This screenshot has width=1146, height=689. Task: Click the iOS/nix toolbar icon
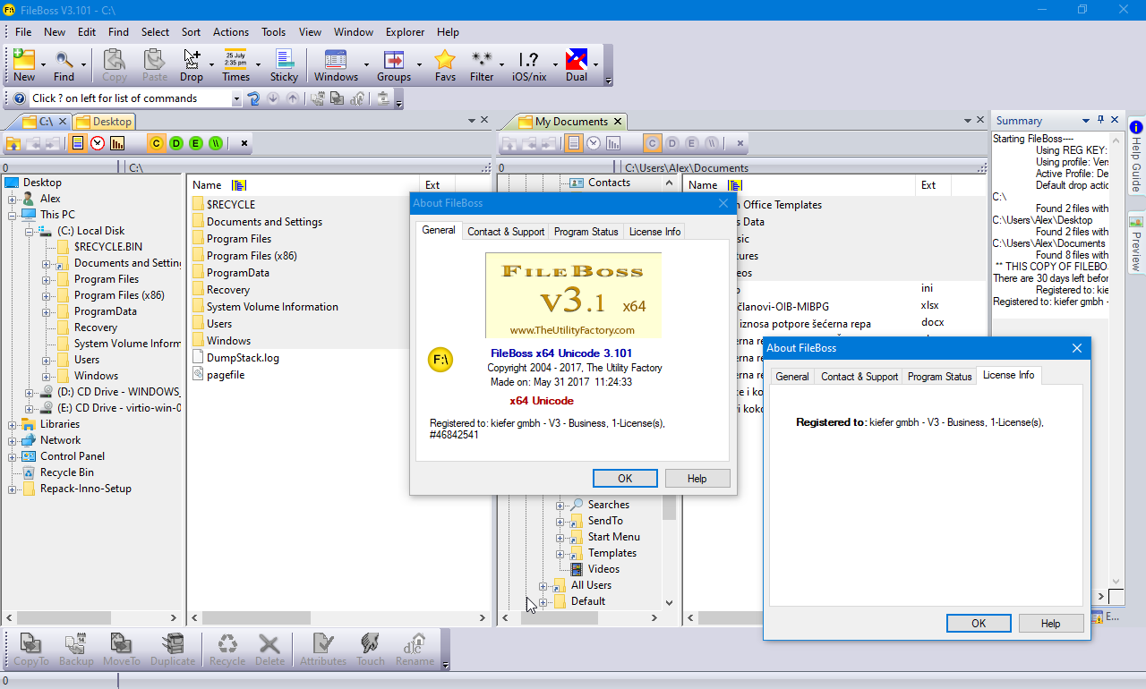pyautogui.click(x=529, y=61)
